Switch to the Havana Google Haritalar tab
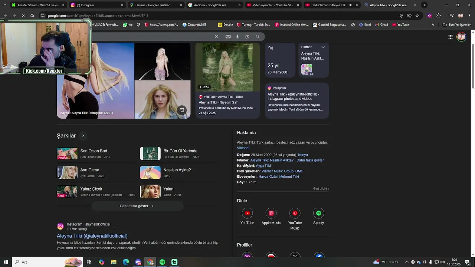 pos(156,5)
